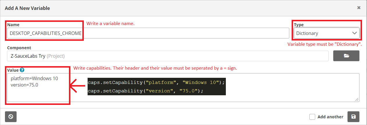Click the 'version=75.0' line in Value
This screenshot has height=125, width=367.
pyautogui.click(x=24, y=85)
